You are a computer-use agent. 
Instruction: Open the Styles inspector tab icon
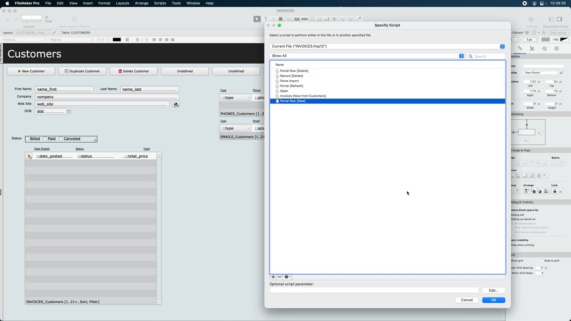[x=532, y=48]
